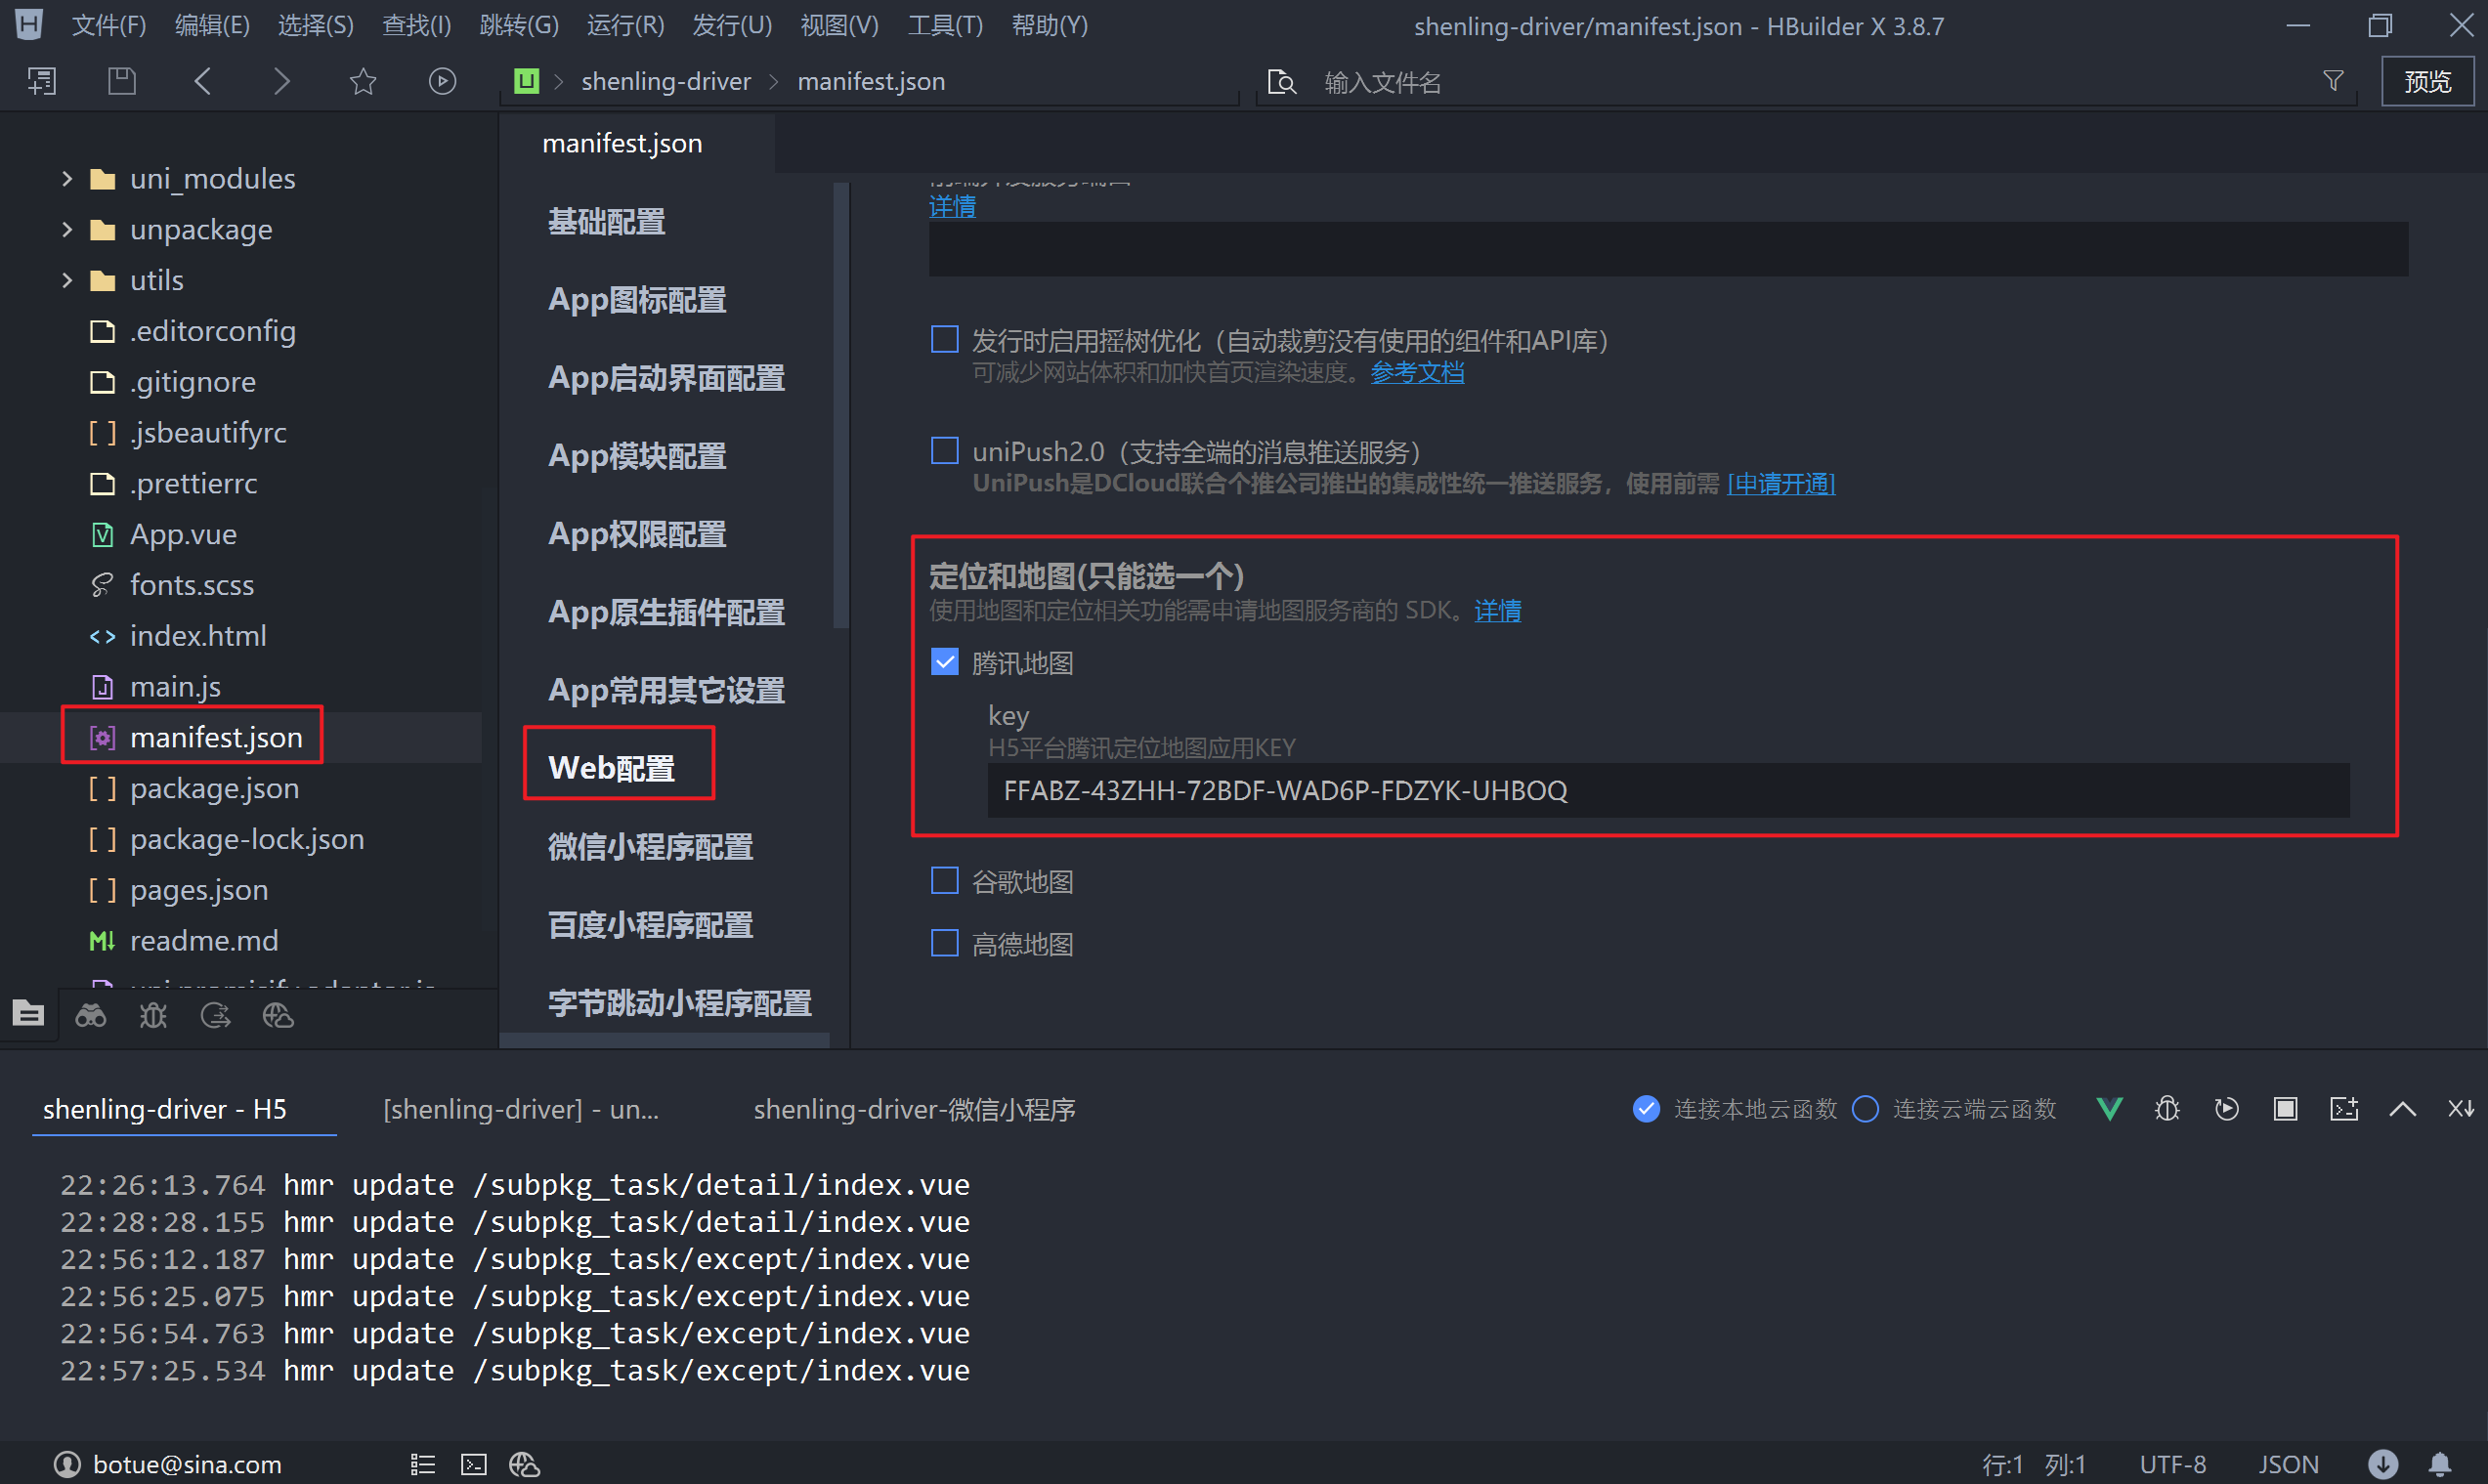Enable the 谷歌地图 checkbox

tap(945, 881)
